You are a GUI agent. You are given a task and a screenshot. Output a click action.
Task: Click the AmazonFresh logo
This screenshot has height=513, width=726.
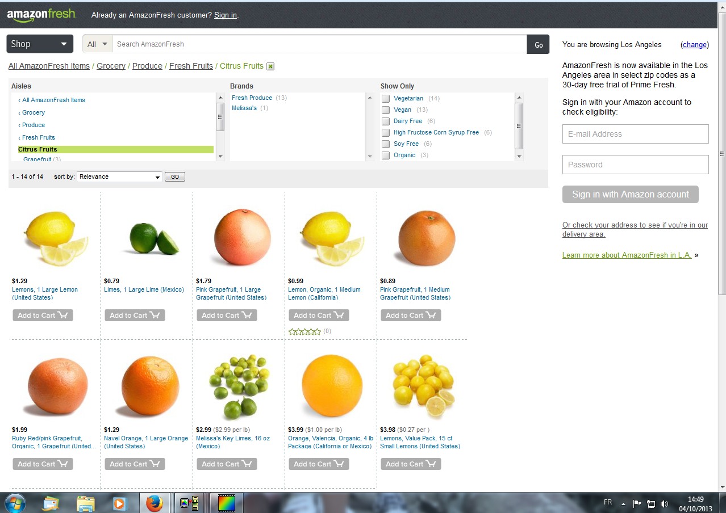click(x=41, y=15)
